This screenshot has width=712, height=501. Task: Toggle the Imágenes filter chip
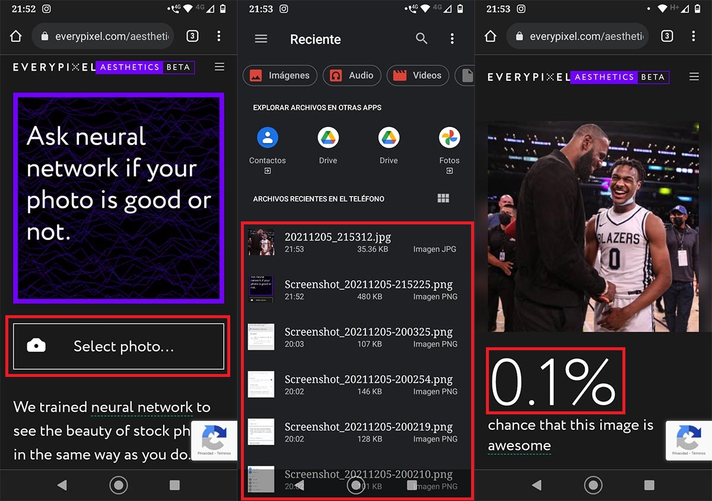point(279,75)
